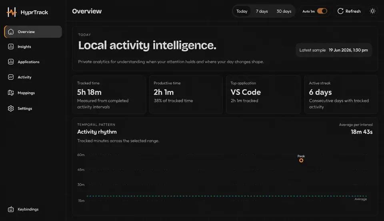Click the 15m axis label
Image resolution: width=384 pixels, height=221 pixels.
81,201
